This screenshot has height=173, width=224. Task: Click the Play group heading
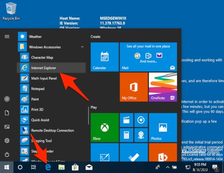pos(94,107)
